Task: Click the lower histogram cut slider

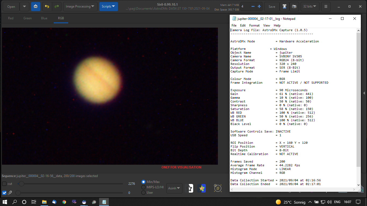Action: click(70, 193)
